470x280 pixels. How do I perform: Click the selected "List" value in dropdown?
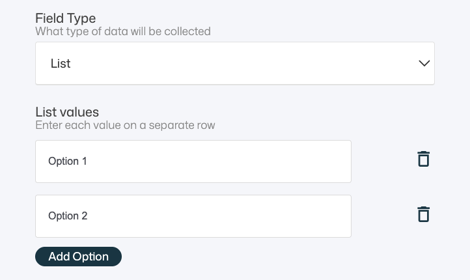click(x=61, y=64)
